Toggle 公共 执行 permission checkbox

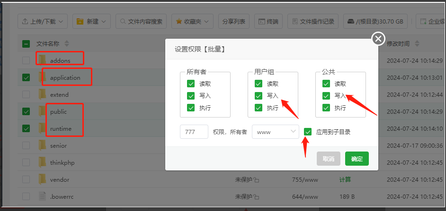tap(326, 108)
